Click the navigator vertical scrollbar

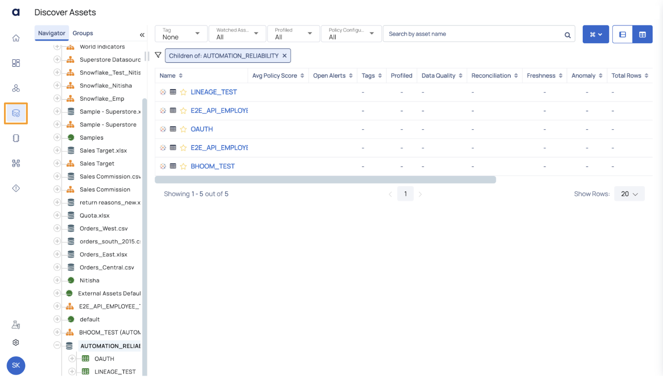pyautogui.click(x=144, y=237)
